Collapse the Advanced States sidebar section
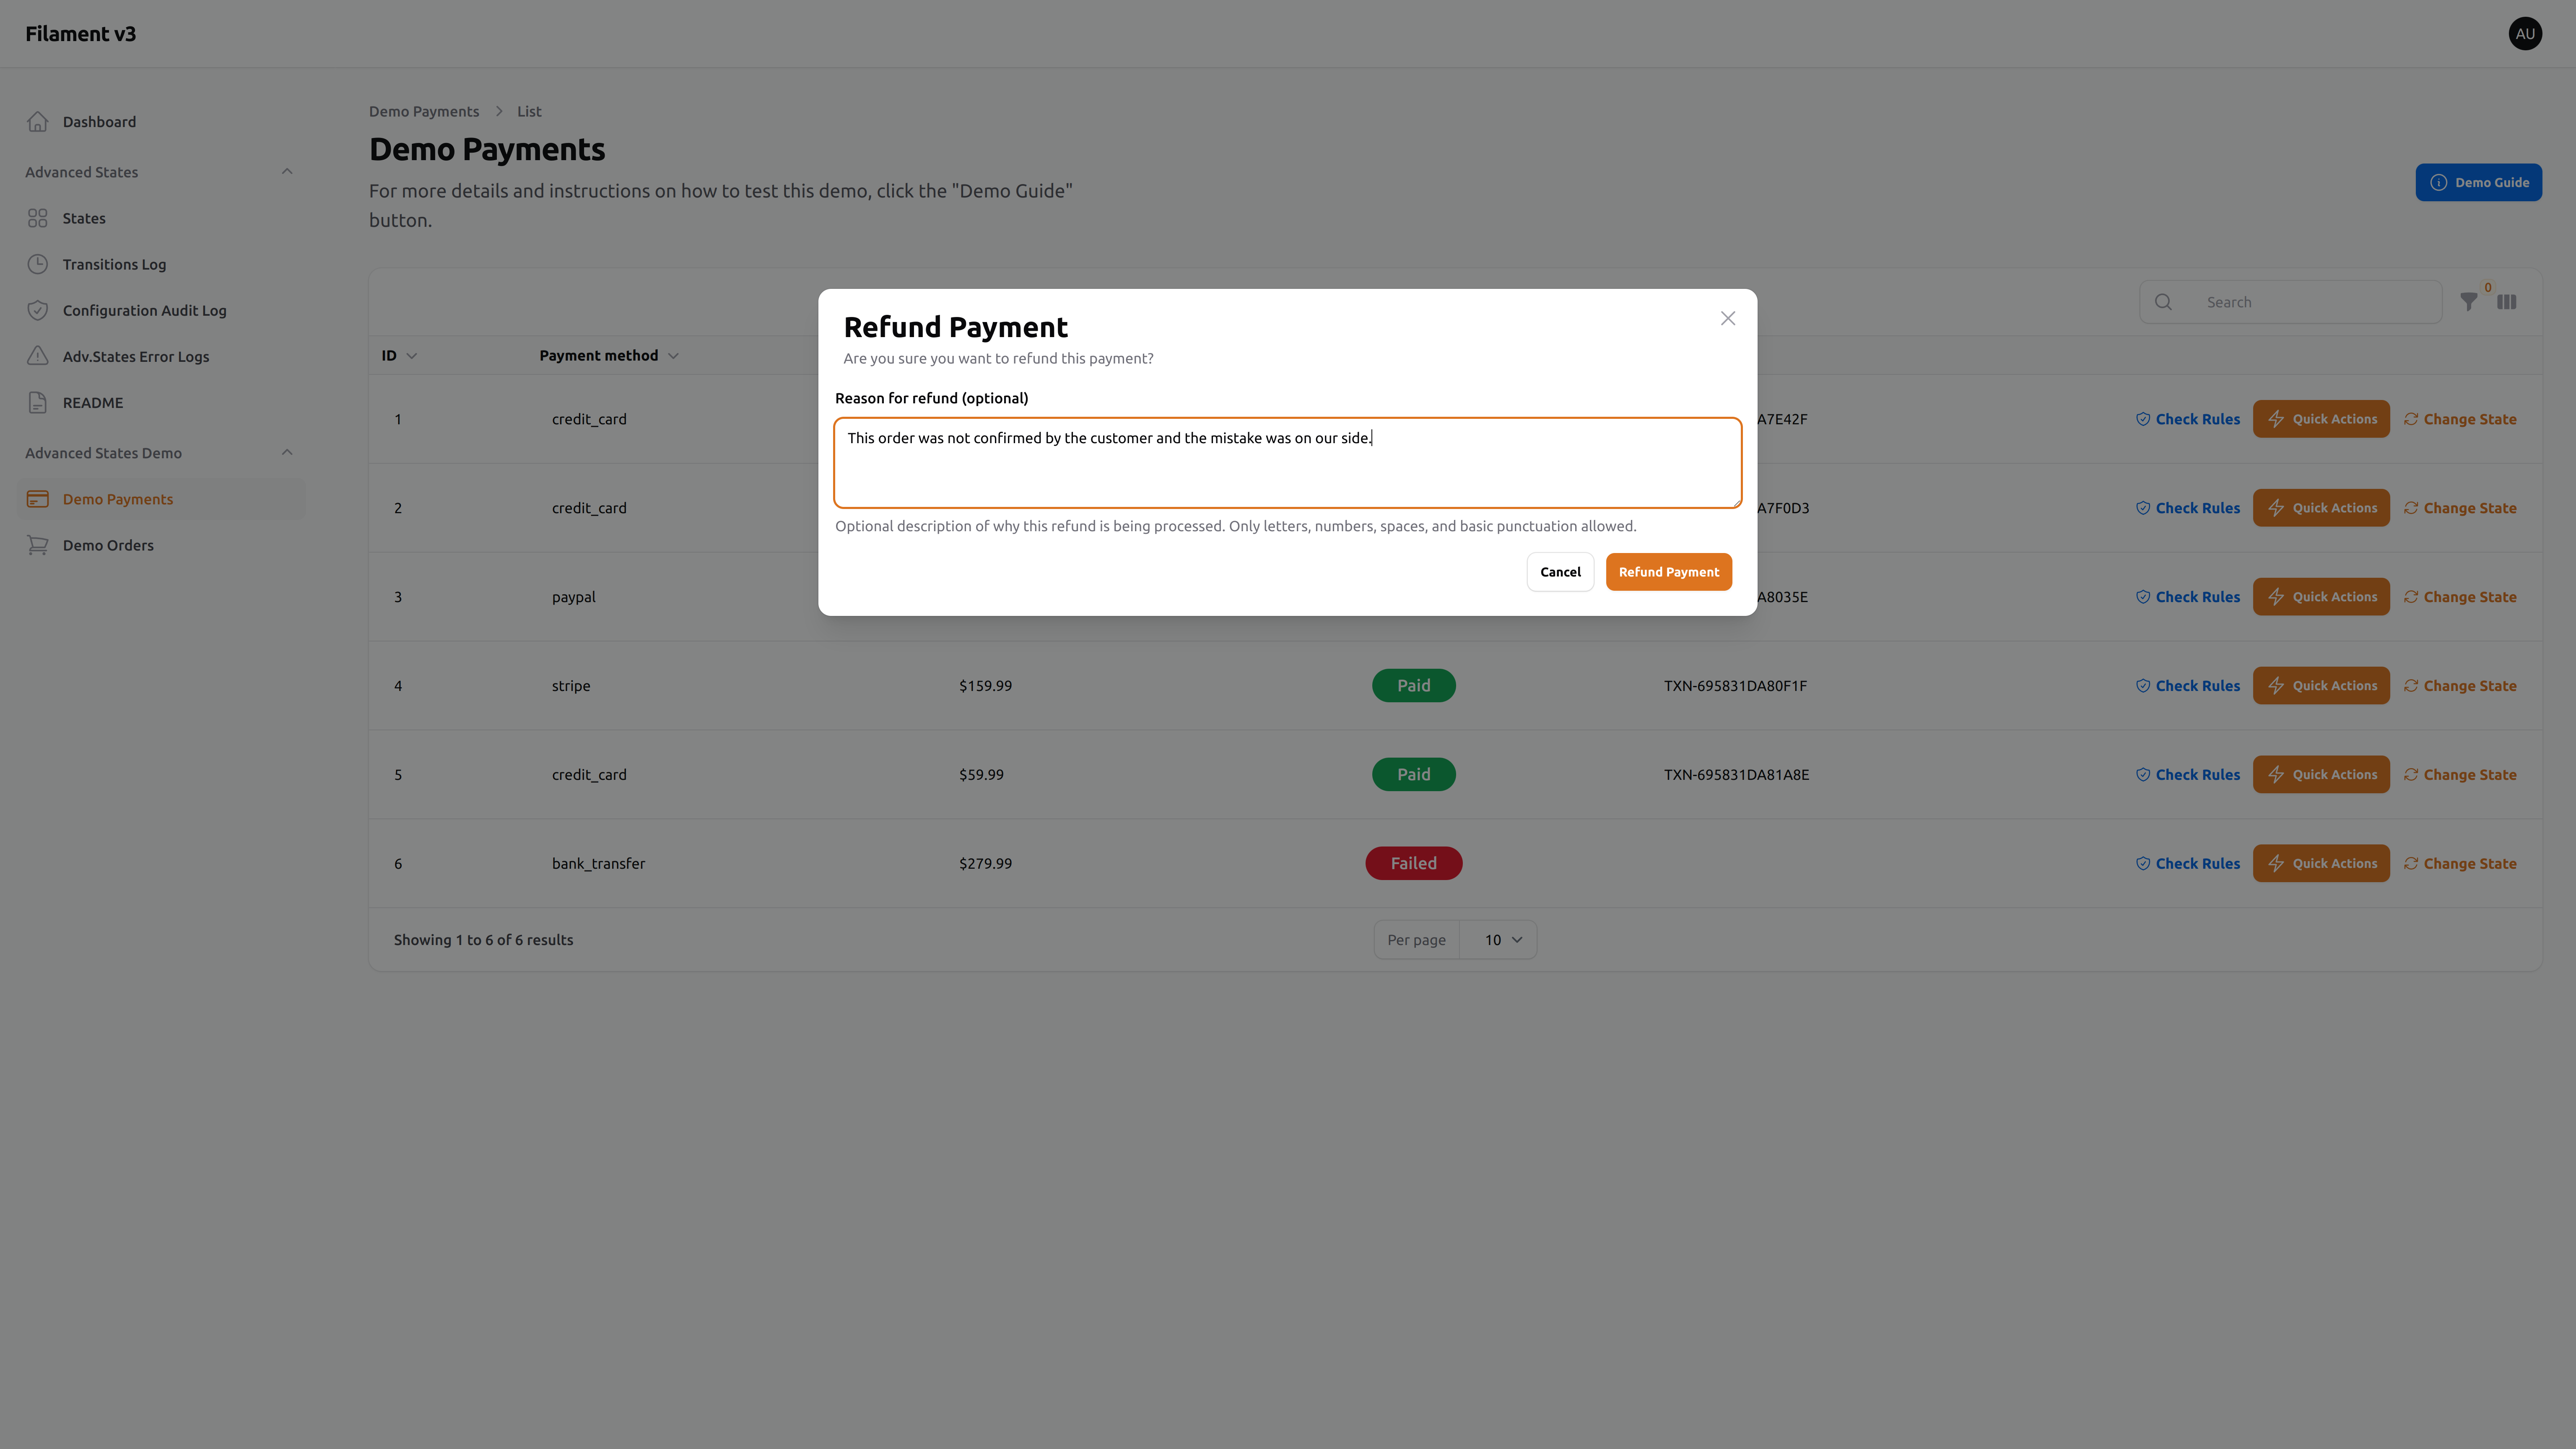Screen dimensions: 2576x1449 coord(287,171)
